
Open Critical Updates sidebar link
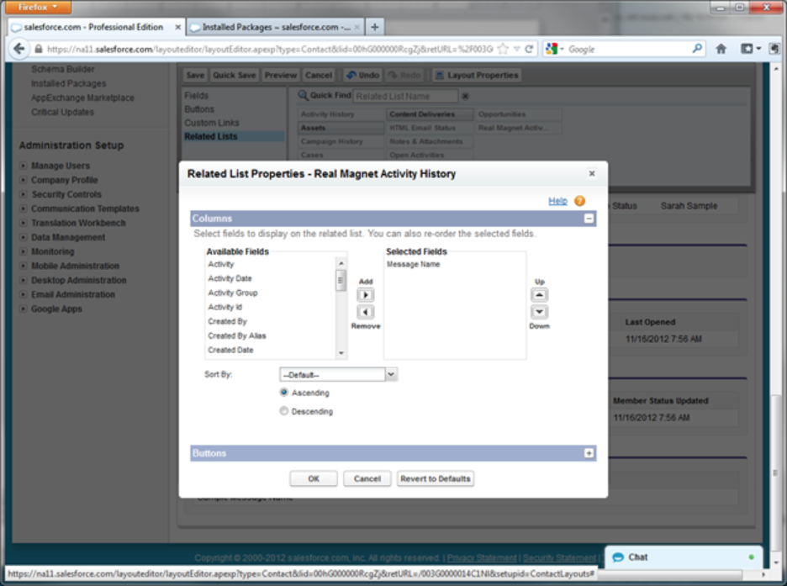click(62, 112)
